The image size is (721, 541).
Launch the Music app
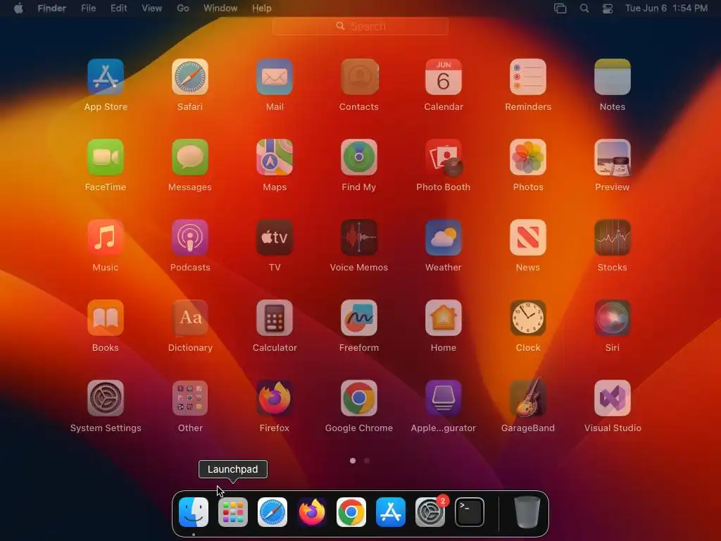pyautogui.click(x=106, y=237)
